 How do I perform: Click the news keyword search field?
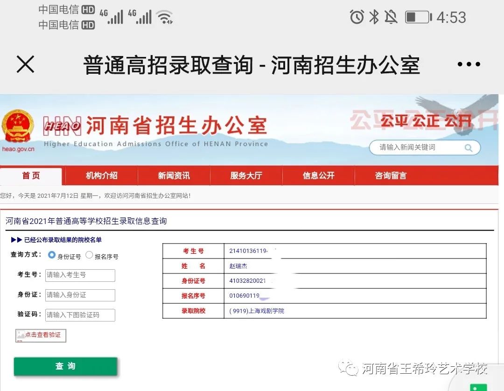point(425,147)
